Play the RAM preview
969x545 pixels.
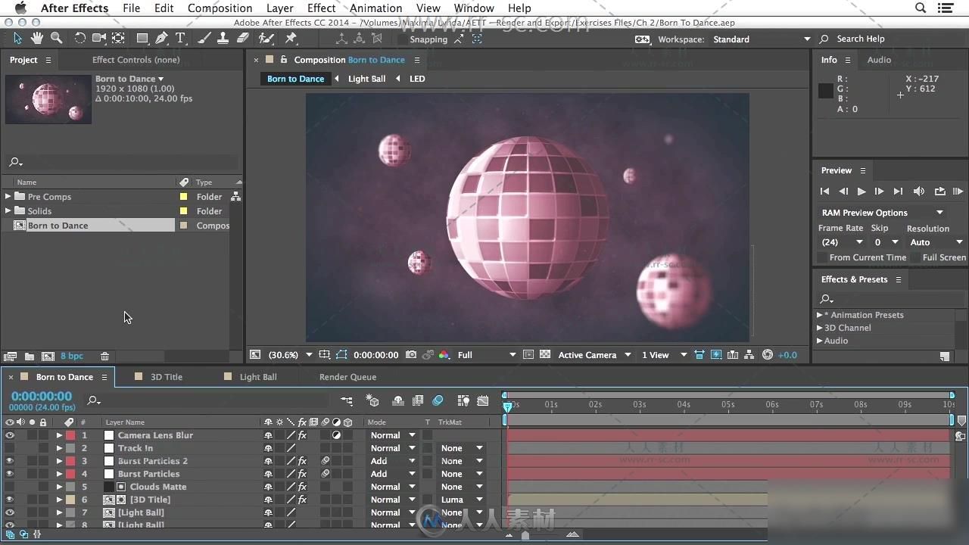click(958, 192)
